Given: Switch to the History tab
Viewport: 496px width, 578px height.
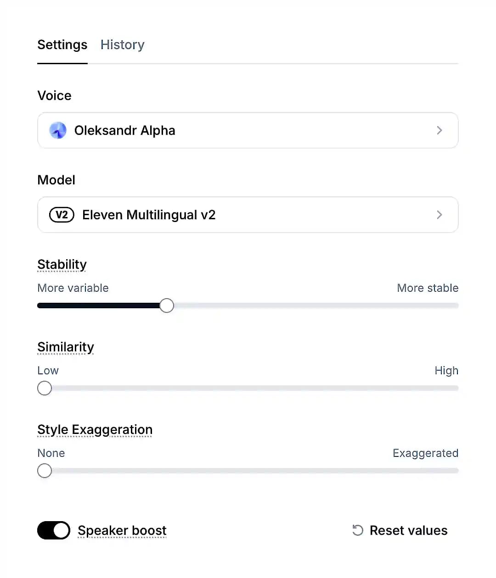Looking at the screenshot, I should click(x=122, y=44).
